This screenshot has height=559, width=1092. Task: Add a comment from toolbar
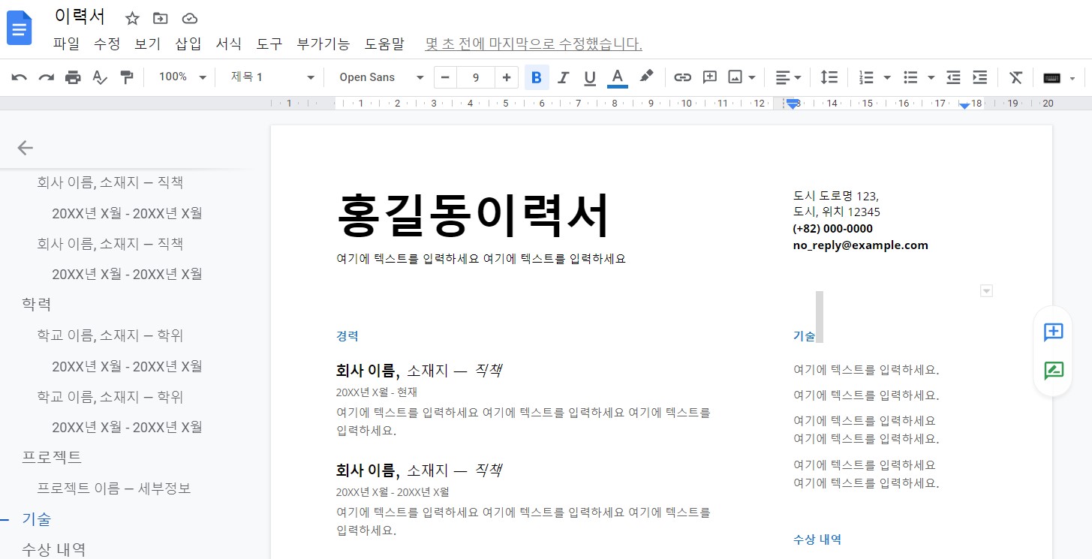click(x=709, y=77)
